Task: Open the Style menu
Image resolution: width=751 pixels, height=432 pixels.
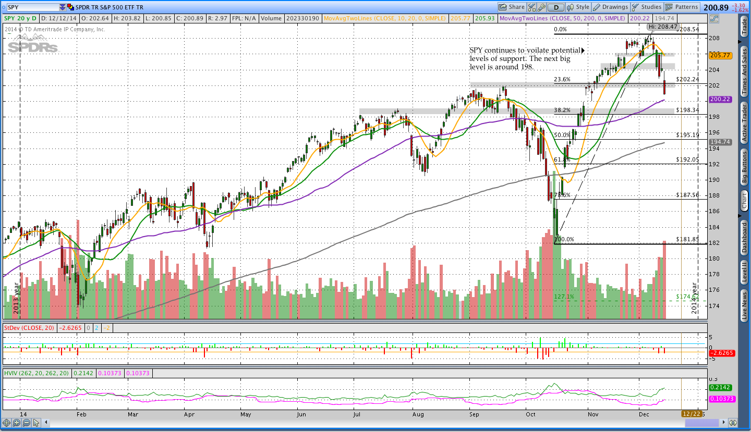Action: (578, 7)
